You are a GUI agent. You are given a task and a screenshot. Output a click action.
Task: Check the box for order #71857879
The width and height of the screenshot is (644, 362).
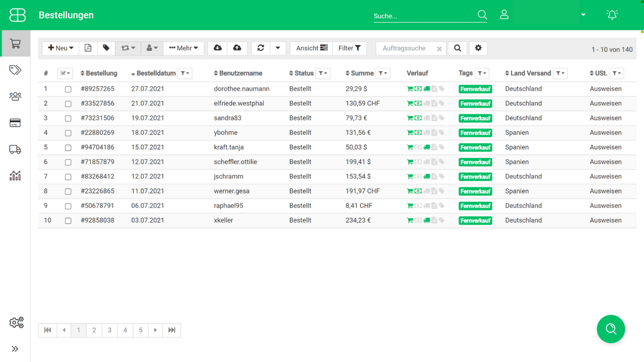click(x=68, y=162)
